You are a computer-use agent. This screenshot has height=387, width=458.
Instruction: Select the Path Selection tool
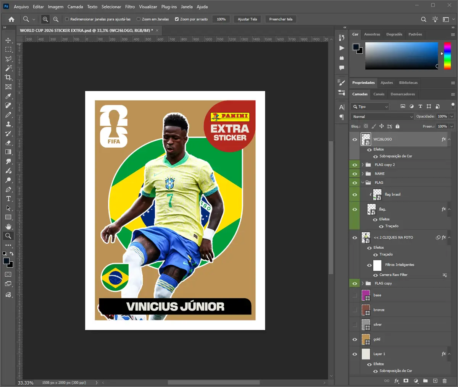click(x=8, y=208)
